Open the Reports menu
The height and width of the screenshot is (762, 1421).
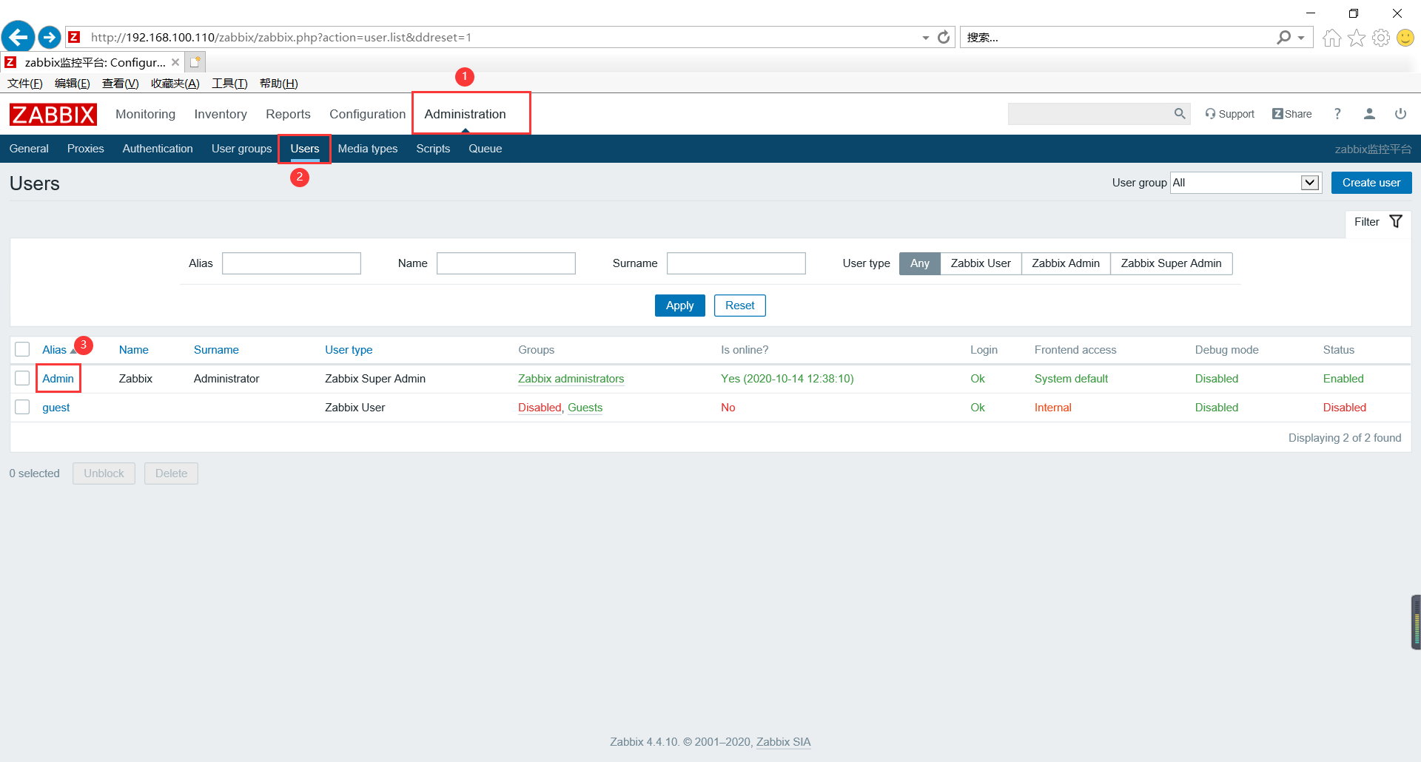coord(288,114)
